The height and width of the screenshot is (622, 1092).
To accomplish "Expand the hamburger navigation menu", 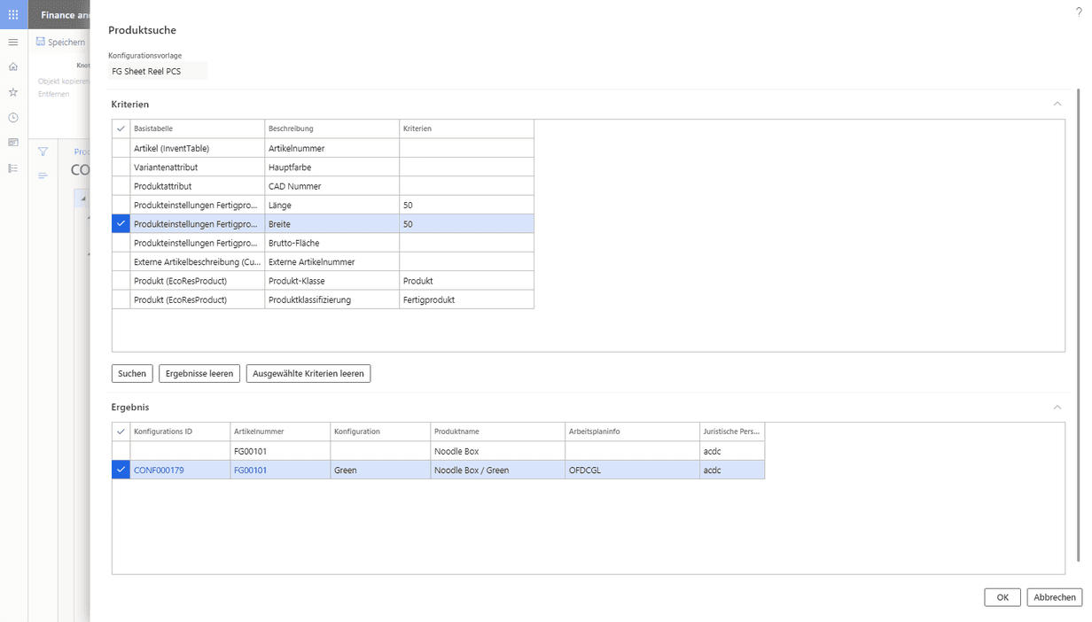I will 13,42.
